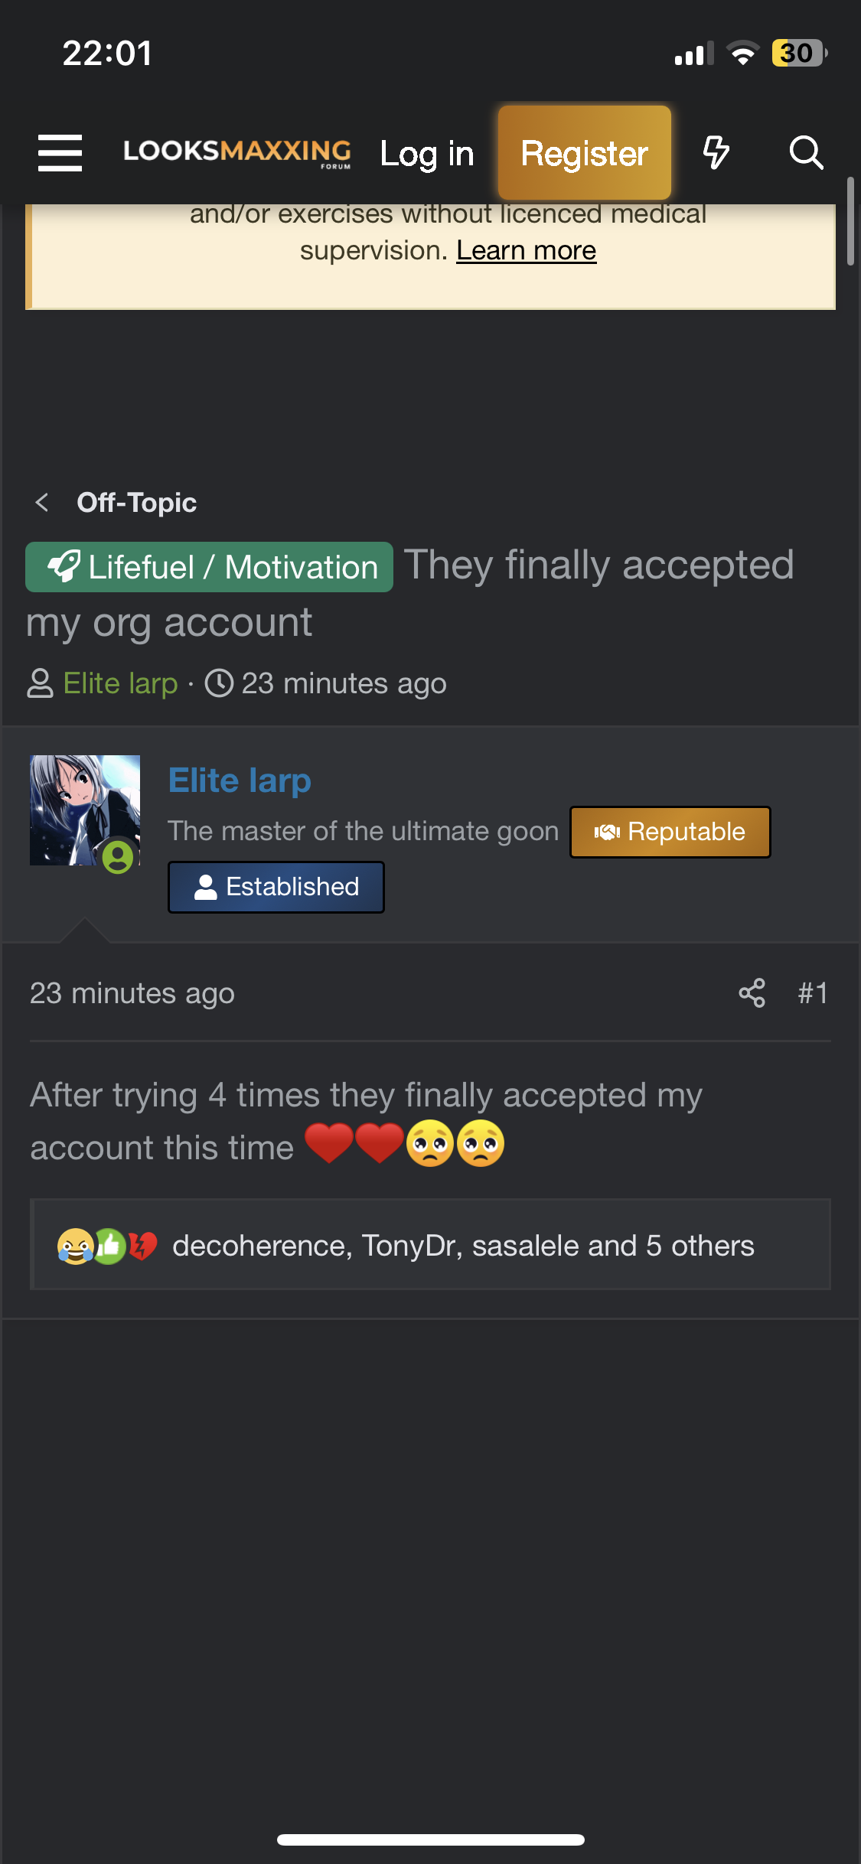Click the Reputable user badge

(x=670, y=832)
